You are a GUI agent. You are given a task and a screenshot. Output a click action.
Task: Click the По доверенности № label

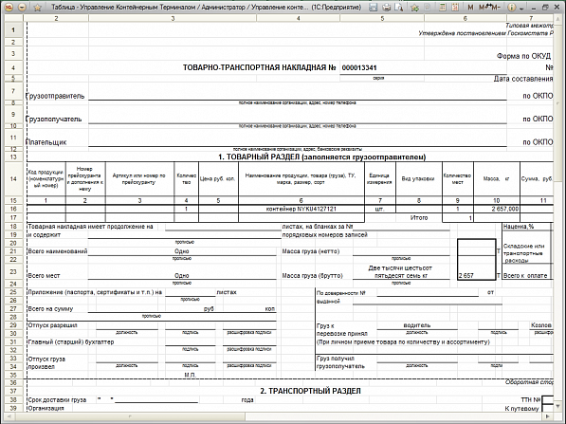[340, 293]
